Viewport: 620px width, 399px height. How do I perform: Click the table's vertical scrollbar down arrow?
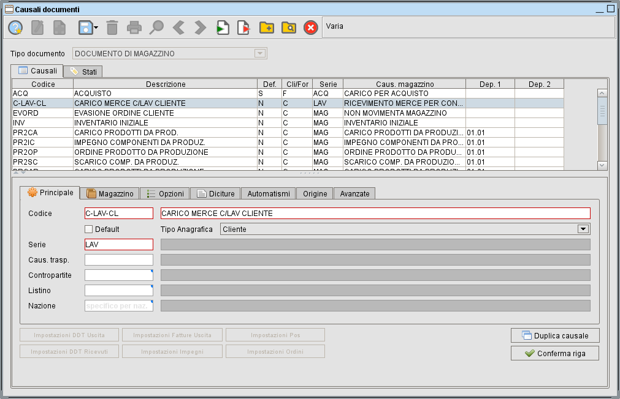(602, 165)
